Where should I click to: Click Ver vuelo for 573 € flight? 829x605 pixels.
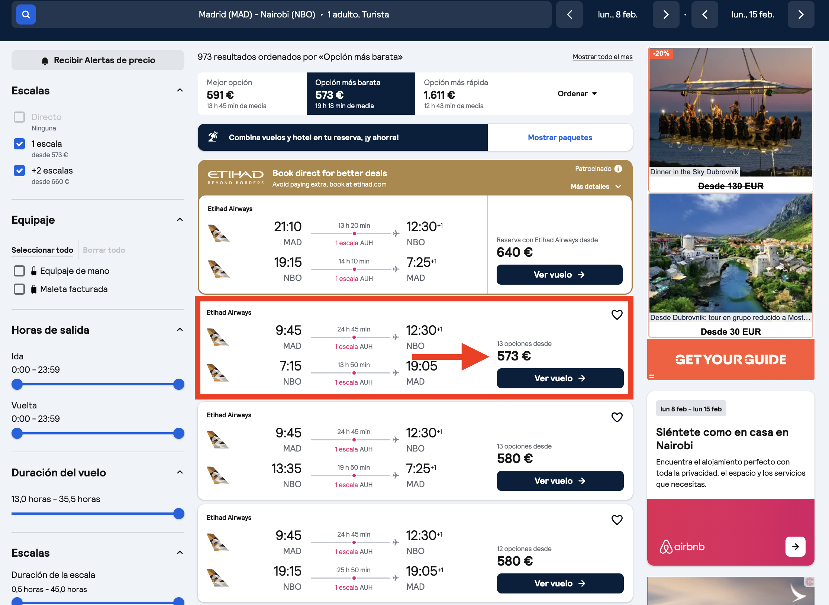point(560,378)
